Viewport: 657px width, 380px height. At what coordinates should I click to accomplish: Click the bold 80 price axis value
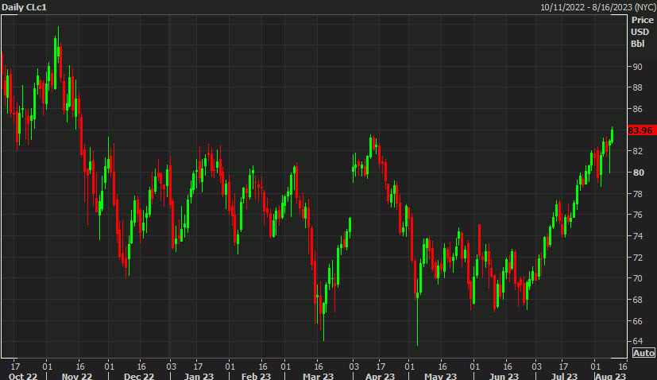638,173
